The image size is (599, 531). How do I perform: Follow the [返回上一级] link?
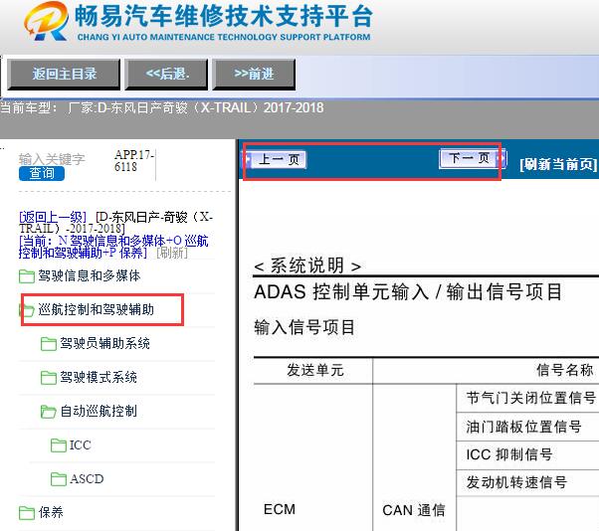(53, 217)
